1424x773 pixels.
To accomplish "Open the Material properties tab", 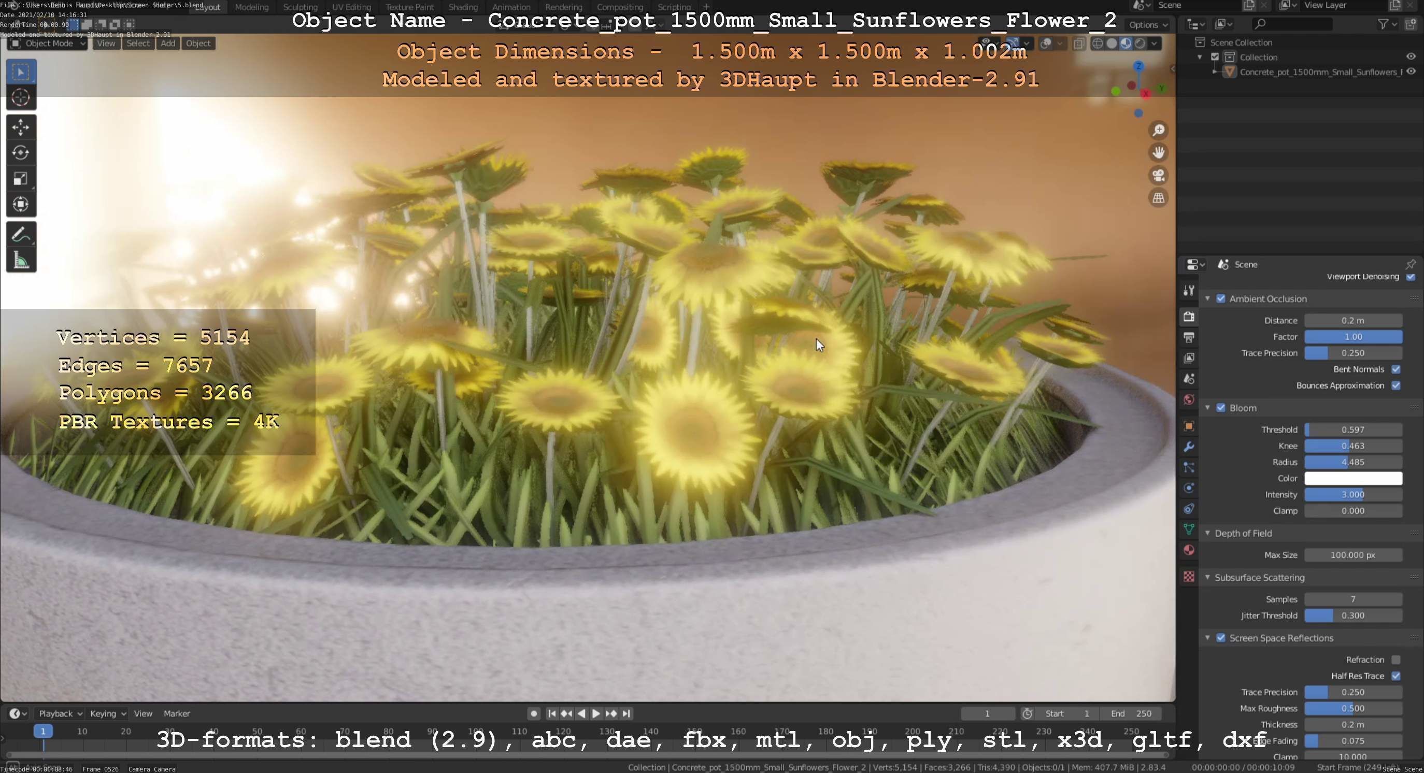I will [1189, 550].
